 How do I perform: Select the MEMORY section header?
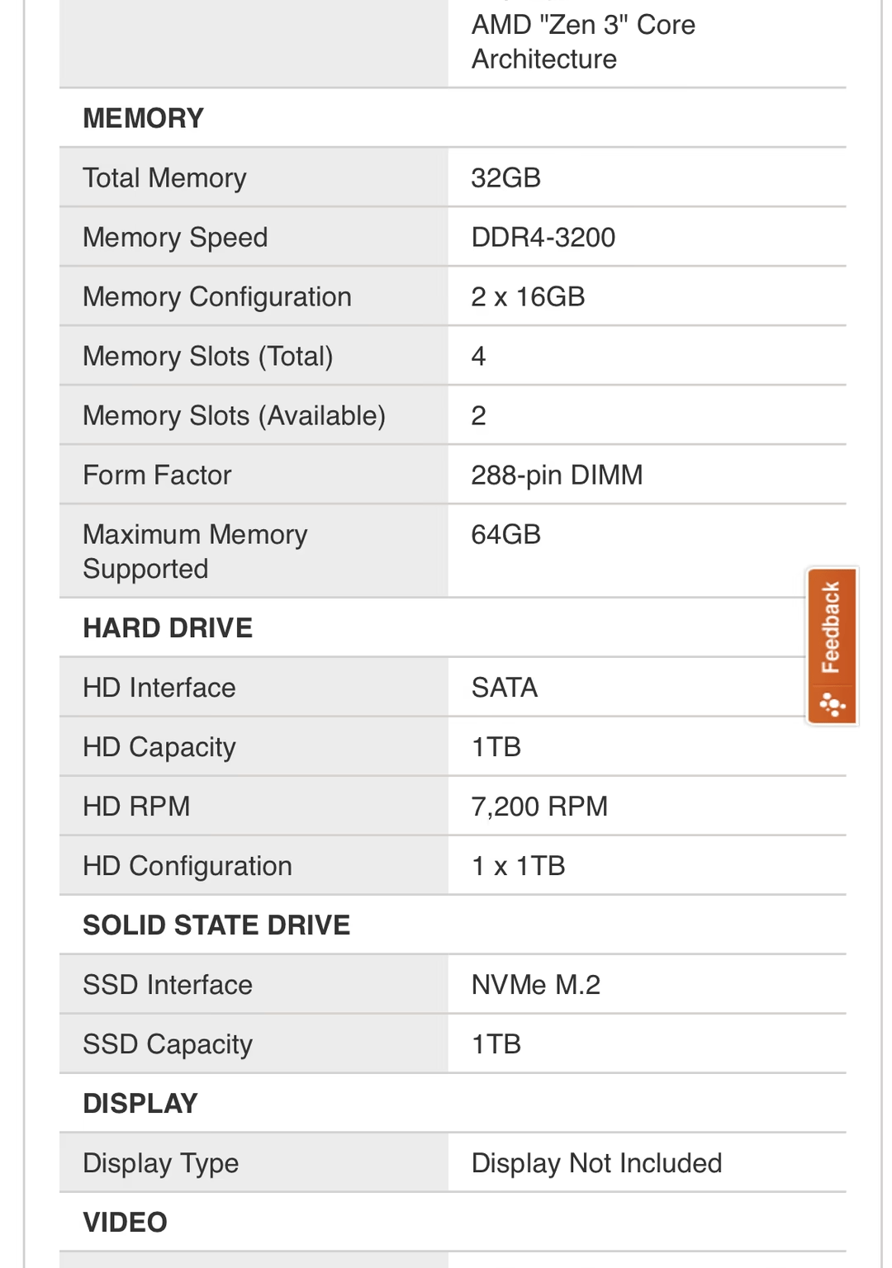point(143,118)
